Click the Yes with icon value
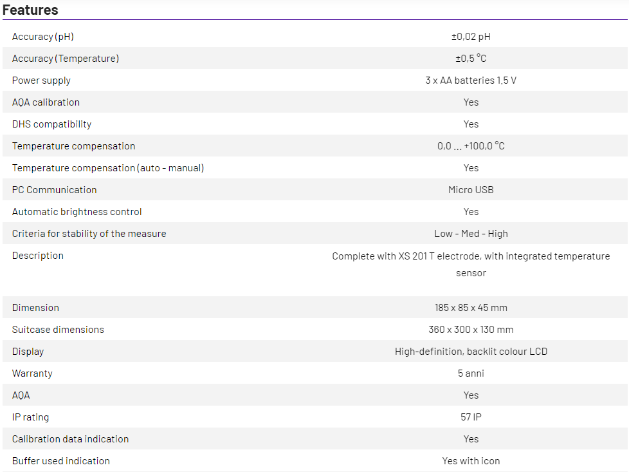 coord(471,461)
